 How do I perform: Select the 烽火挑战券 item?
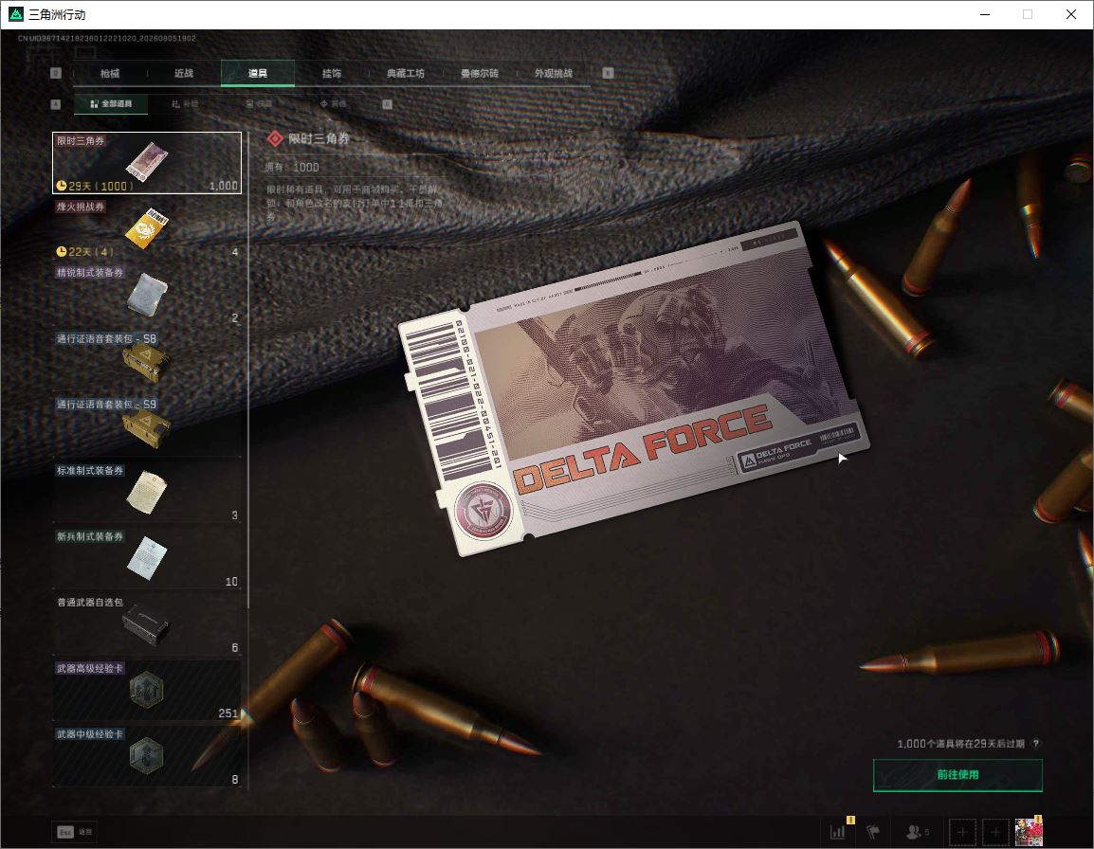tap(147, 228)
